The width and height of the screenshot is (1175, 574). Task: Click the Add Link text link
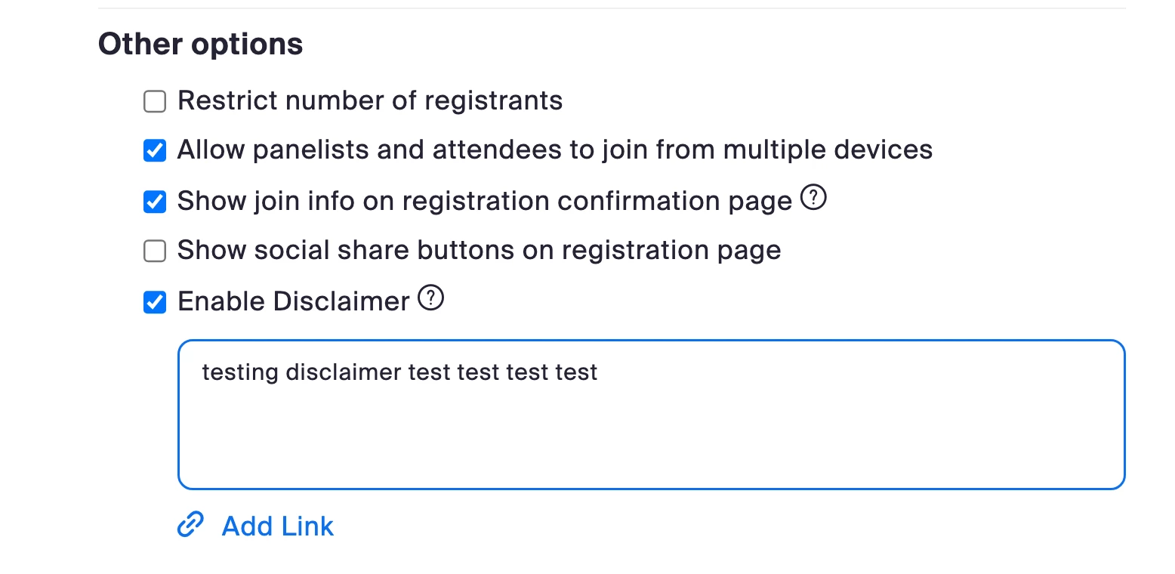(277, 526)
